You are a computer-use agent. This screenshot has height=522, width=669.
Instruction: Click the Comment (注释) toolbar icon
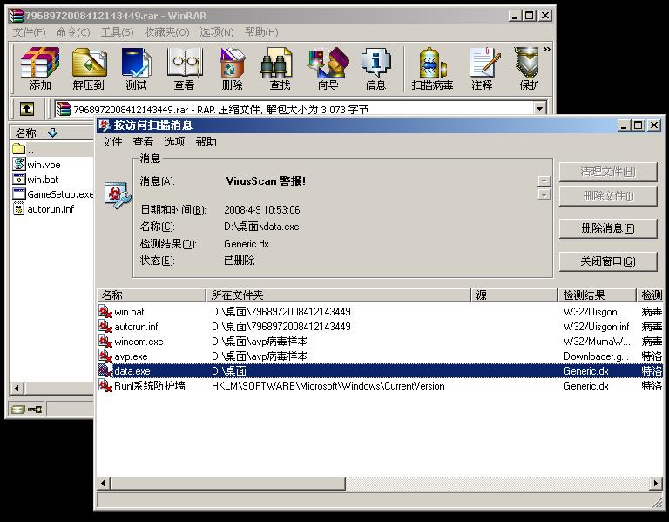click(x=482, y=68)
